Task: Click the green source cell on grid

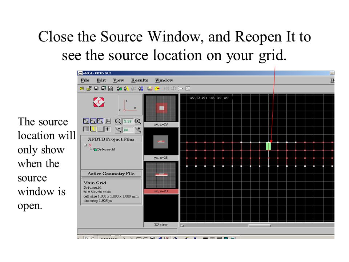Action: (268, 146)
